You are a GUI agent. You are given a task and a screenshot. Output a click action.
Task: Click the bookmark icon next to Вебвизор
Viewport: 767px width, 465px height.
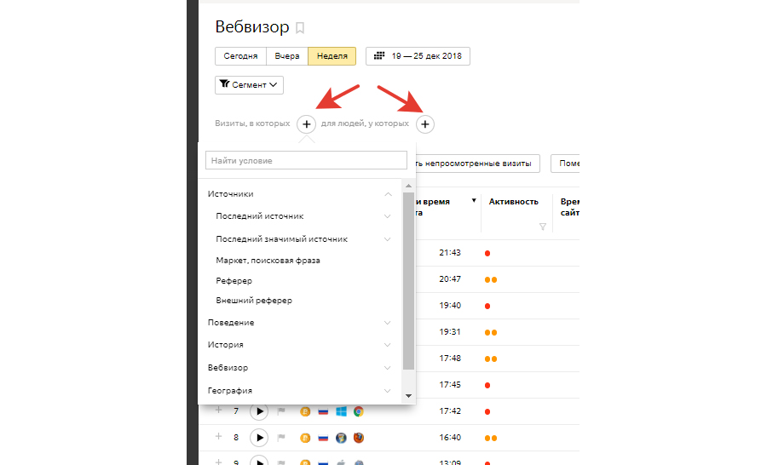pos(299,28)
